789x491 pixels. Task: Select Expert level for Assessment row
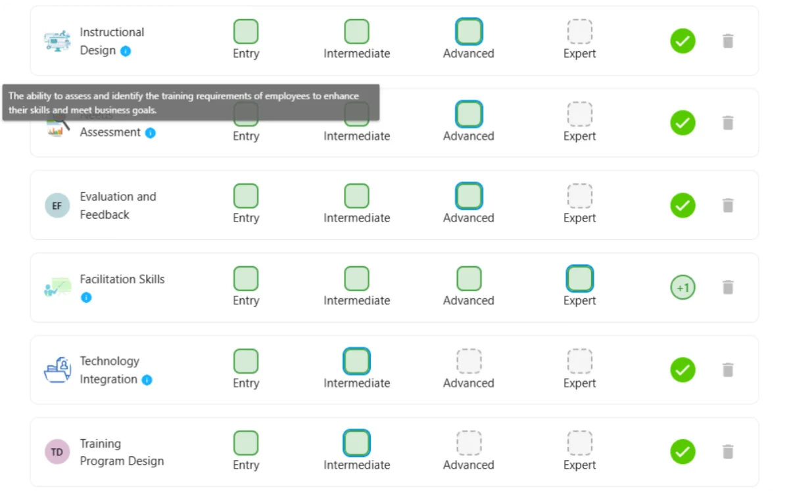[580, 114]
